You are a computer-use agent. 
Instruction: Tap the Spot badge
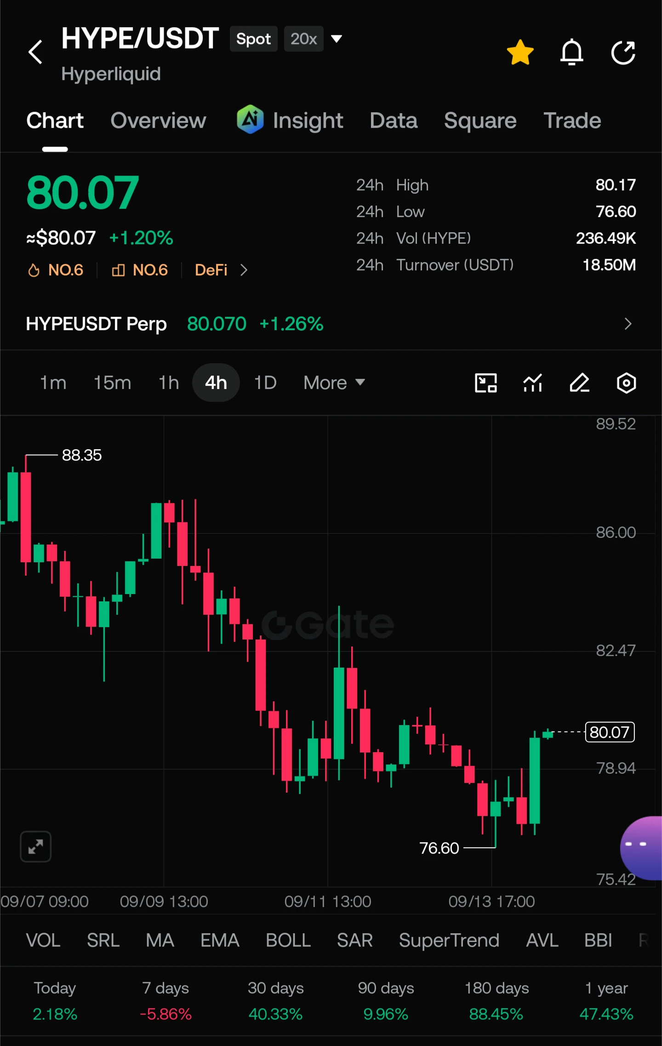click(254, 39)
